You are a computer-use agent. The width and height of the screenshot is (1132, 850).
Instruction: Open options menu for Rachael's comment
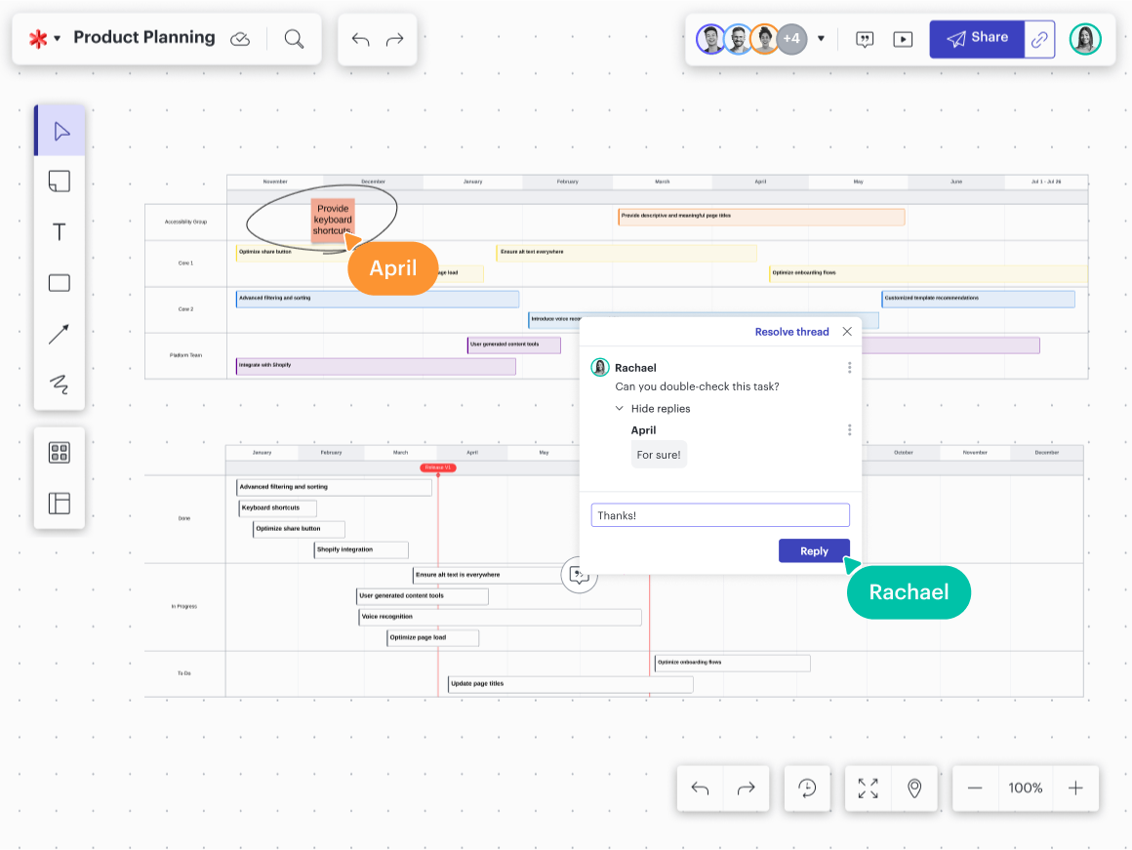coord(849,368)
